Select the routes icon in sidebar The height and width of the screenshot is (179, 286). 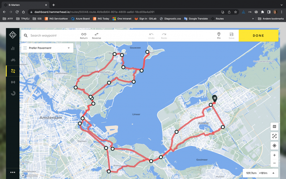click(13, 71)
